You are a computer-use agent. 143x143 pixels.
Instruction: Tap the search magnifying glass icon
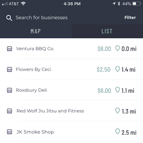click(9, 18)
